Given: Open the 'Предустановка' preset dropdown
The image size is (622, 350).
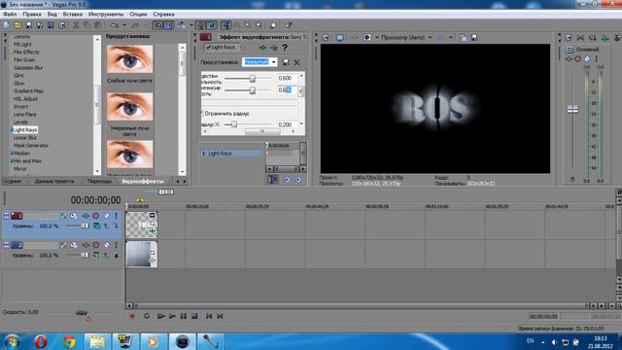Looking at the screenshot, I should pyautogui.click(x=274, y=62).
